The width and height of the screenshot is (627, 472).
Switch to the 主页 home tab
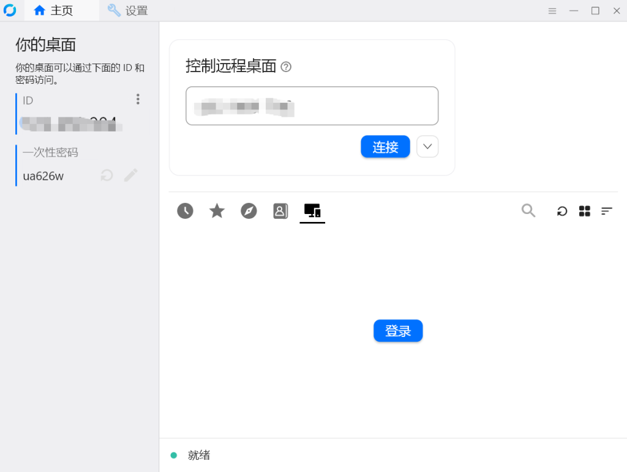[x=53, y=10]
